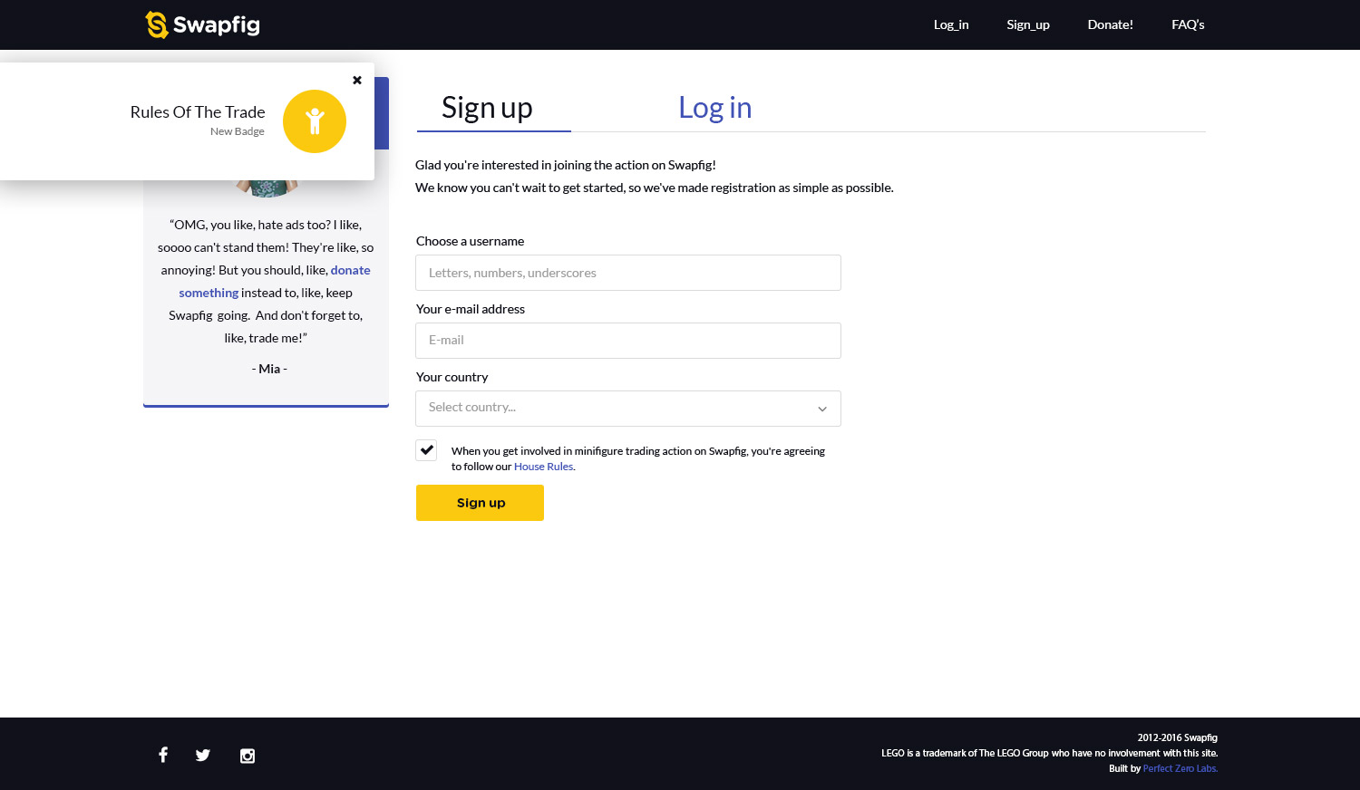Click the yellow Rules Of The Trade badge icon
1360x790 pixels.
pos(315,121)
